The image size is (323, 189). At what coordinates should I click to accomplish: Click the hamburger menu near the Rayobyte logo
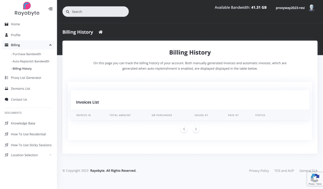coord(50,9)
